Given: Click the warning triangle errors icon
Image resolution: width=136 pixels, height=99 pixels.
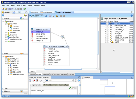Looking at the screenshot, I should (x=57, y=16).
